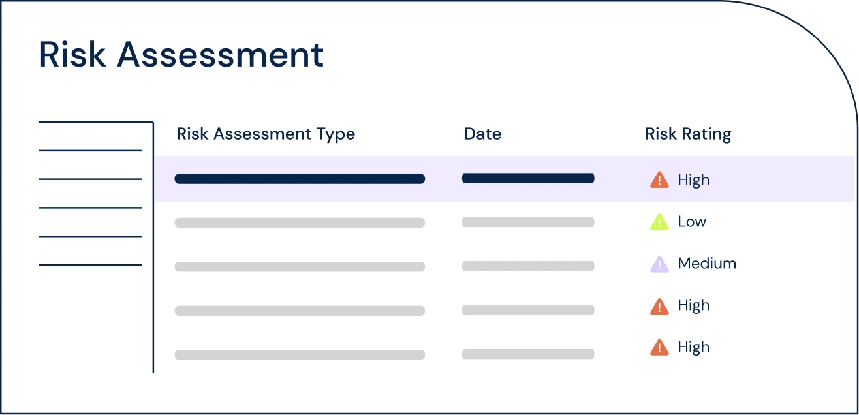Click the green Low risk warning icon
859x415 pixels.
point(659,223)
